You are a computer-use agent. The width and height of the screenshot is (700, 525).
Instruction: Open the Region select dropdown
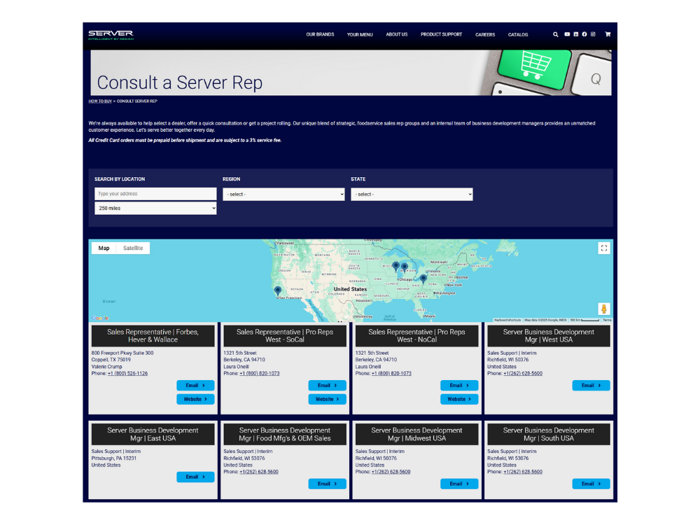(x=283, y=194)
